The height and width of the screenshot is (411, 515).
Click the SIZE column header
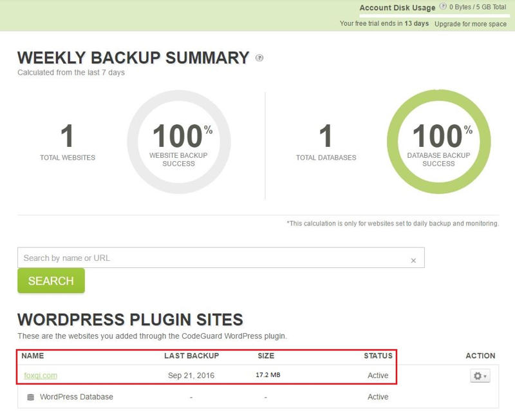click(x=266, y=356)
